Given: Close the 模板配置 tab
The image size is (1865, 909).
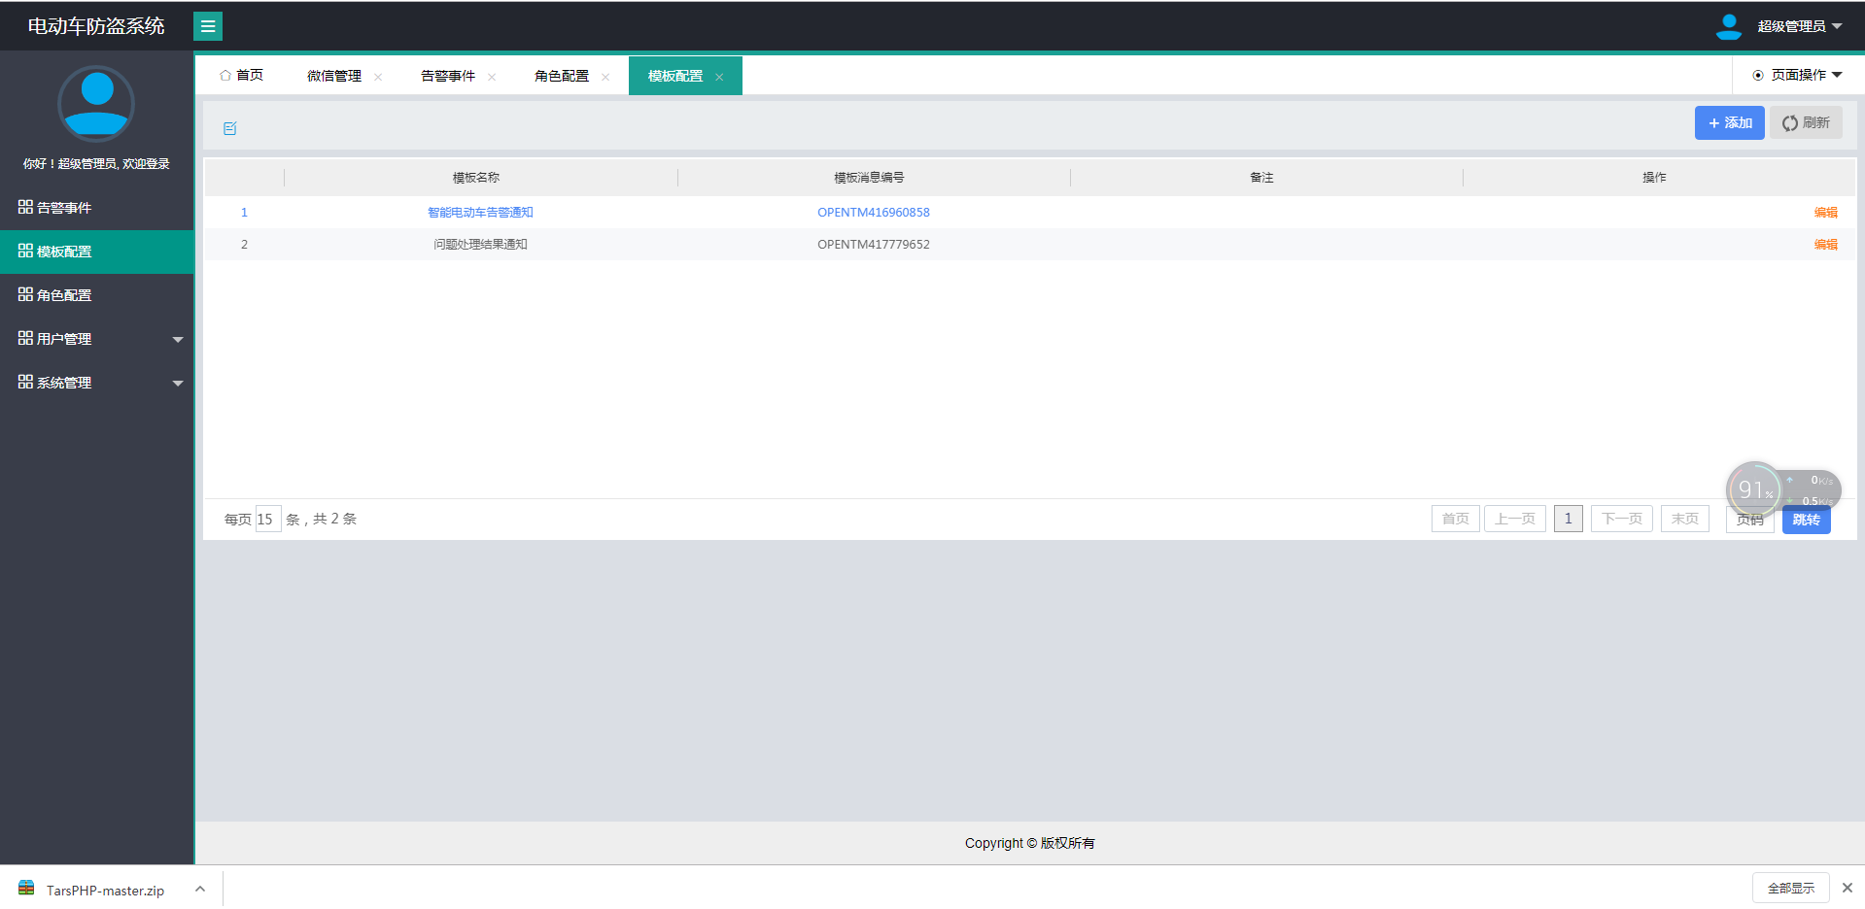Looking at the screenshot, I should [x=719, y=77].
